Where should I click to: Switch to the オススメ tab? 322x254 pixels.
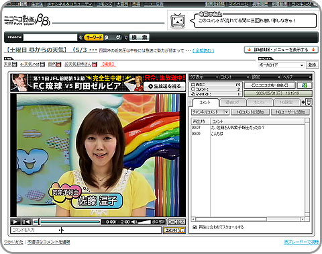point(260,103)
